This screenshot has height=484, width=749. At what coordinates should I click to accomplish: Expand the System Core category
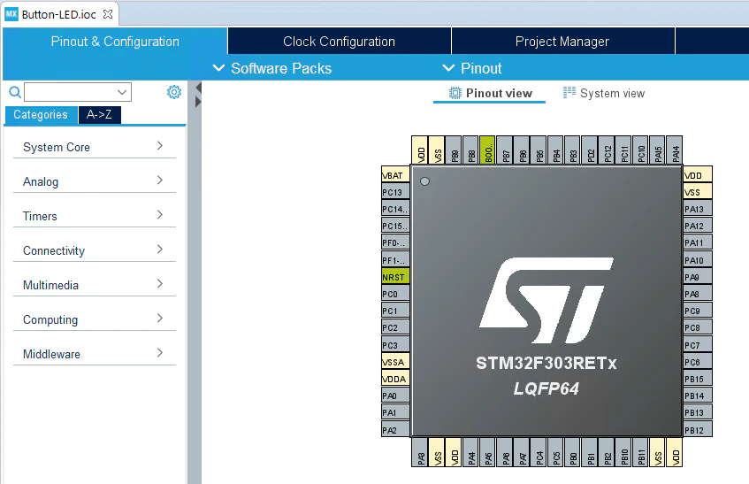pyautogui.click(x=95, y=147)
